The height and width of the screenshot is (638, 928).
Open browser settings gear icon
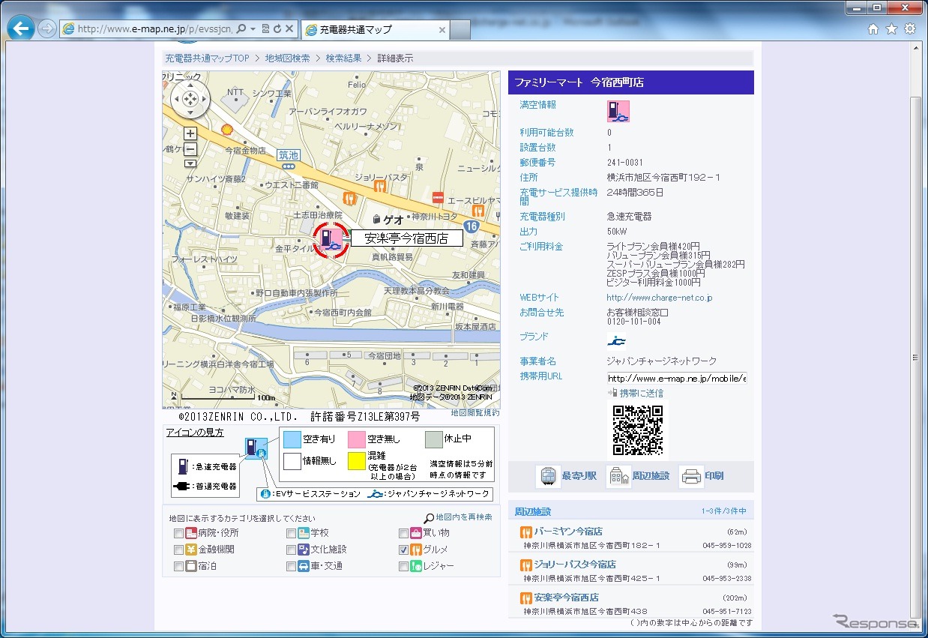click(x=910, y=29)
